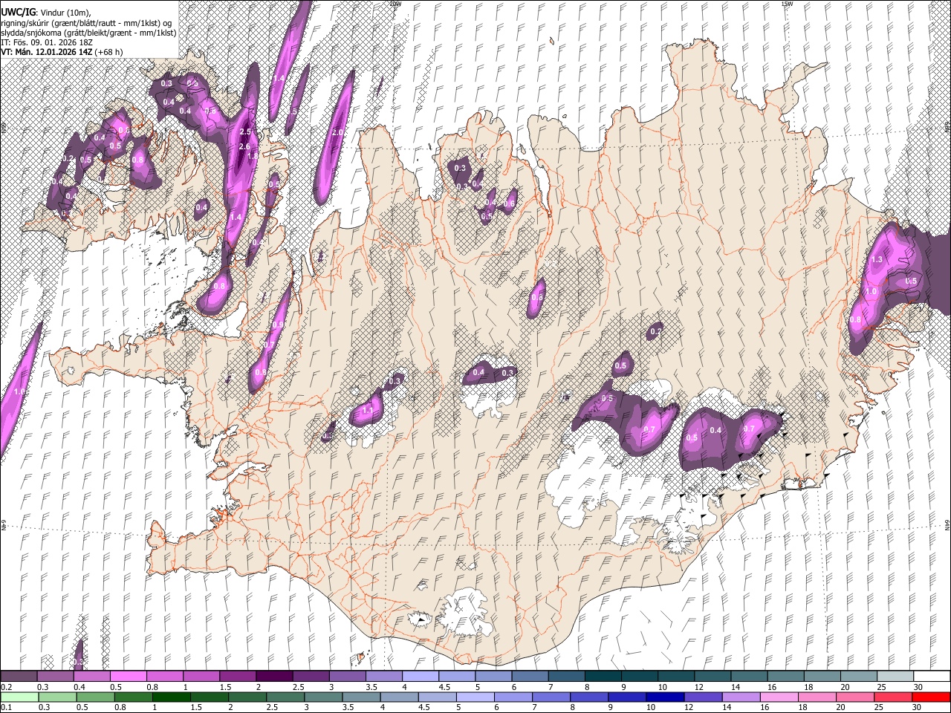Pick the bright pink swatch between 0.5 and 0.8

128,677
